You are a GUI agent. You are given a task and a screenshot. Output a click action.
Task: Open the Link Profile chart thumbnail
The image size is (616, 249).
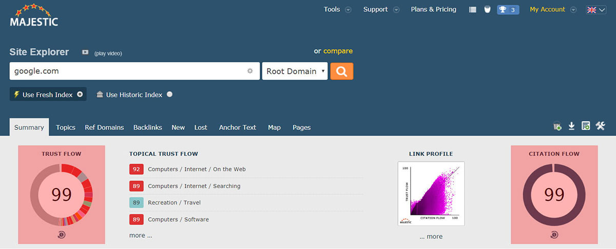(x=431, y=194)
